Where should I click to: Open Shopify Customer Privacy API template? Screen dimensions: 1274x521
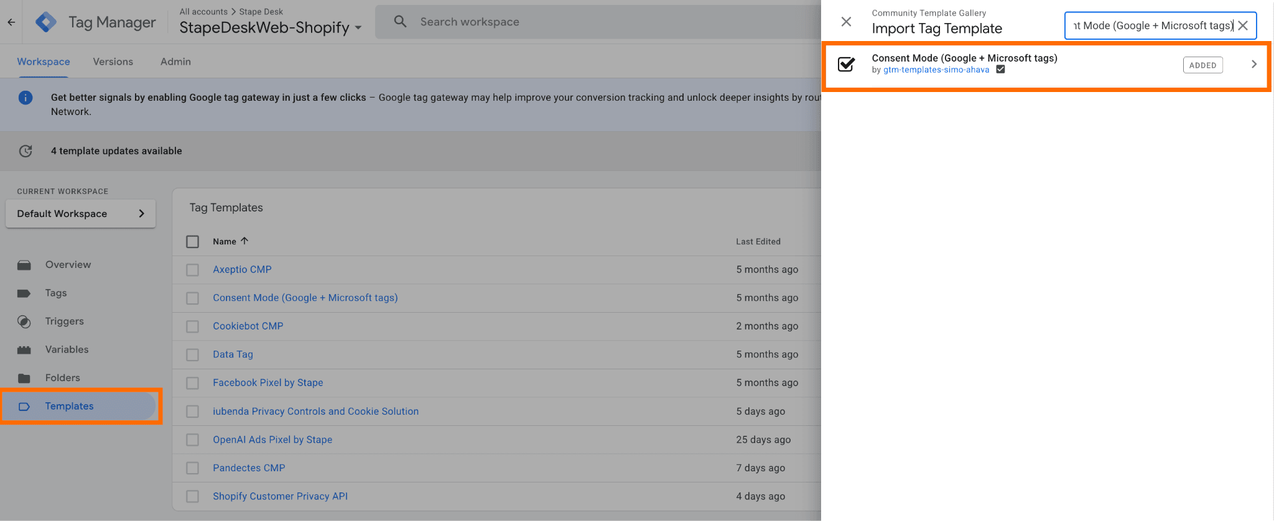coord(280,496)
